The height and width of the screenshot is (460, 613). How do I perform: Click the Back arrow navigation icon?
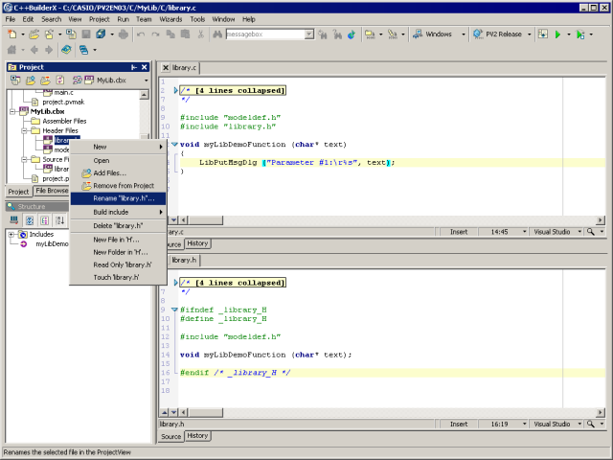click(34, 50)
